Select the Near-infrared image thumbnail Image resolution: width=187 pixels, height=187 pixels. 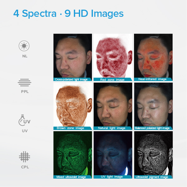153,57
